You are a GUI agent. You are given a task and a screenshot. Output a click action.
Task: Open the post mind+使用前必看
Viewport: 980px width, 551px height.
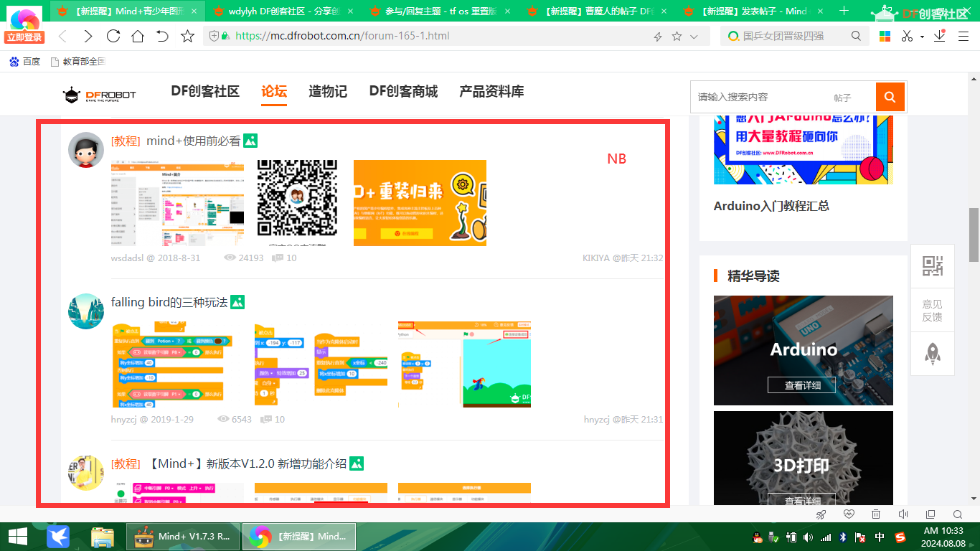pos(193,141)
